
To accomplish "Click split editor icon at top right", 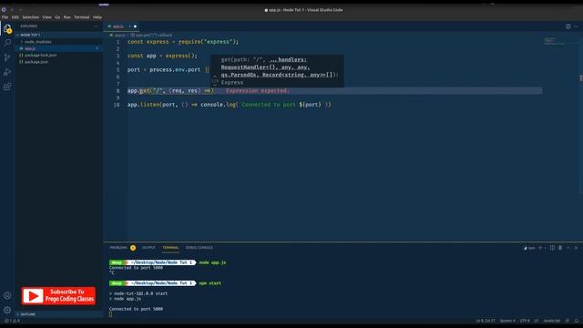I will point(568,26).
